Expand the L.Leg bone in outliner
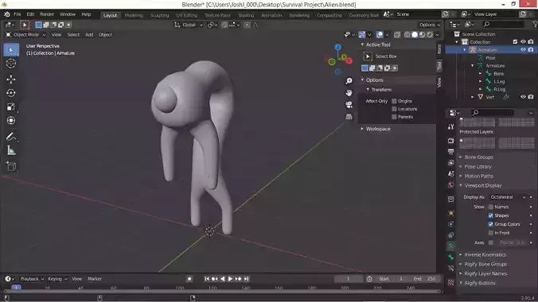This screenshot has width=538, height=302. pyautogui.click(x=481, y=82)
